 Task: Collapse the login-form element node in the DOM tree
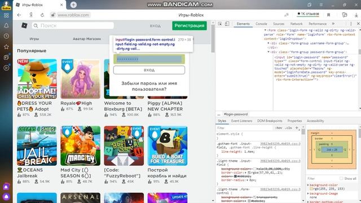(x=265, y=30)
